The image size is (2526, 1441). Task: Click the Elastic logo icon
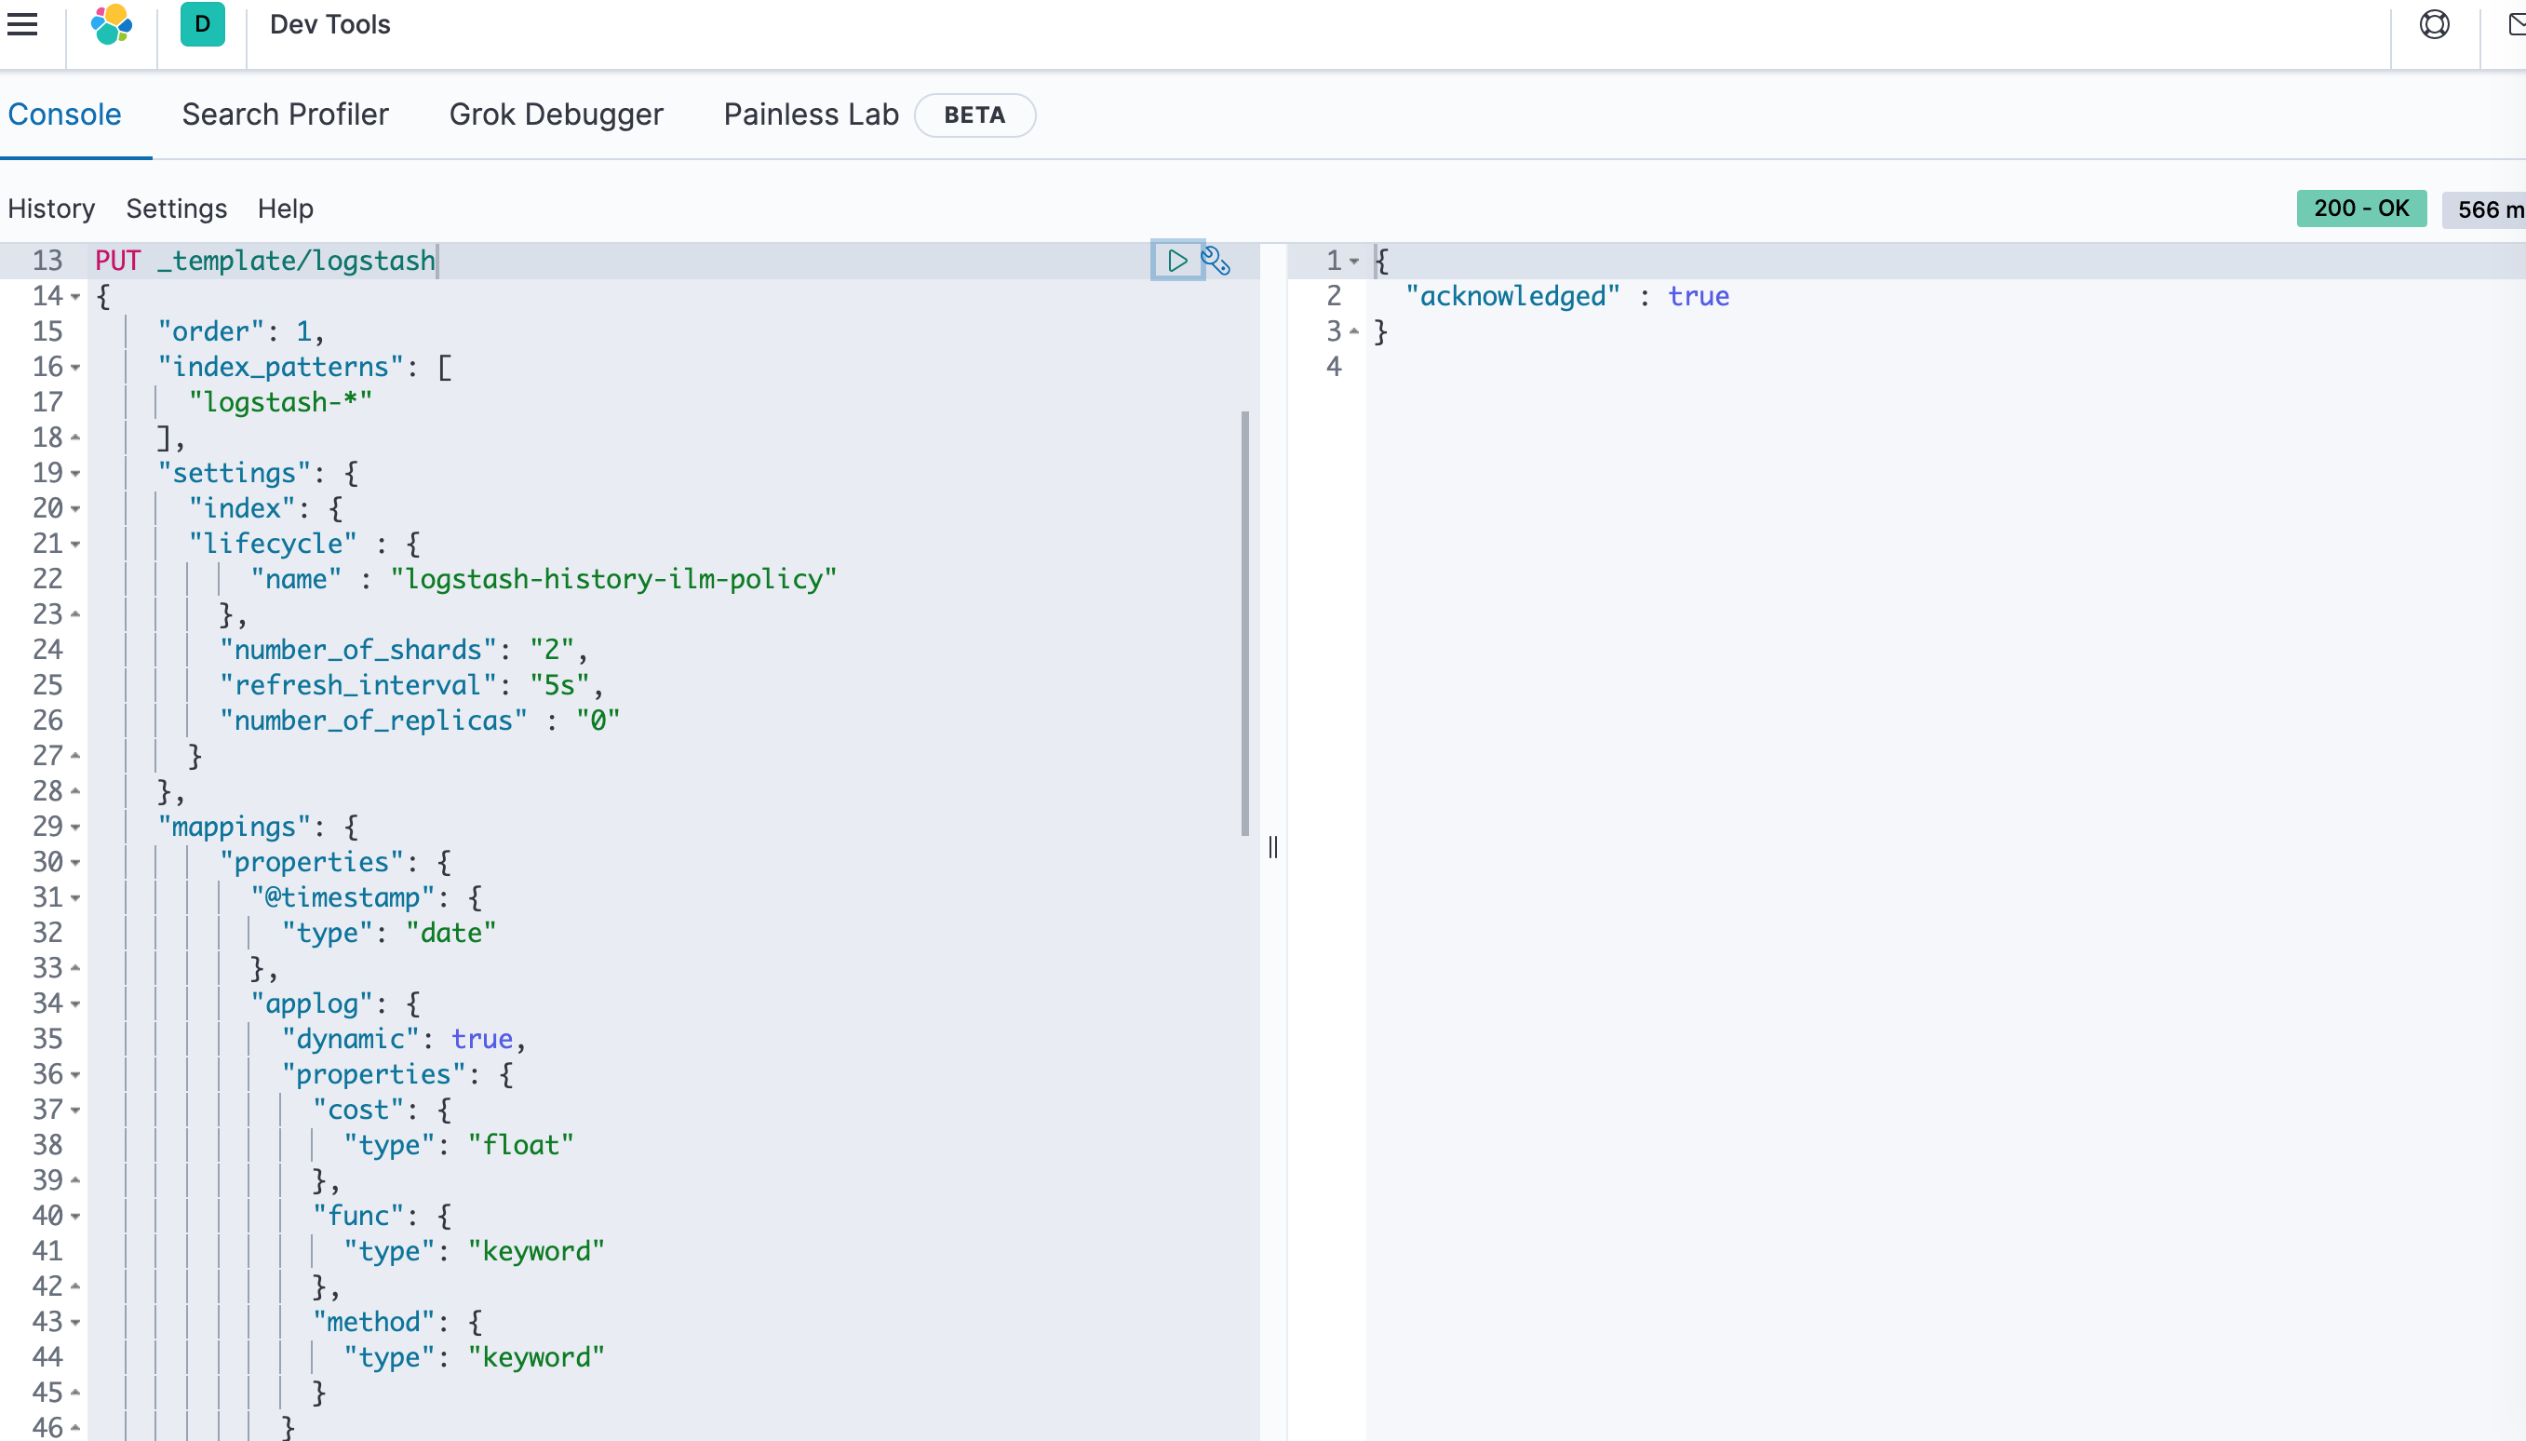[x=111, y=24]
